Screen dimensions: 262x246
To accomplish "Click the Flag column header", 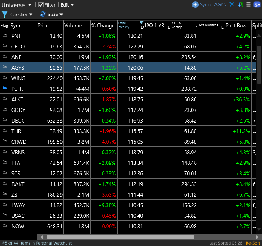I will 5,26.
